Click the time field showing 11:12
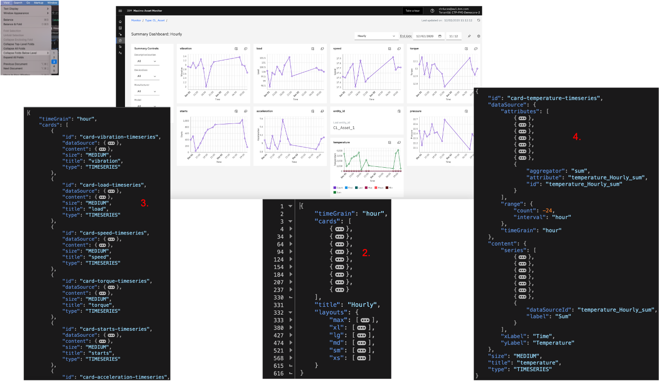Viewport: 659px width, 381px height. tap(453, 36)
